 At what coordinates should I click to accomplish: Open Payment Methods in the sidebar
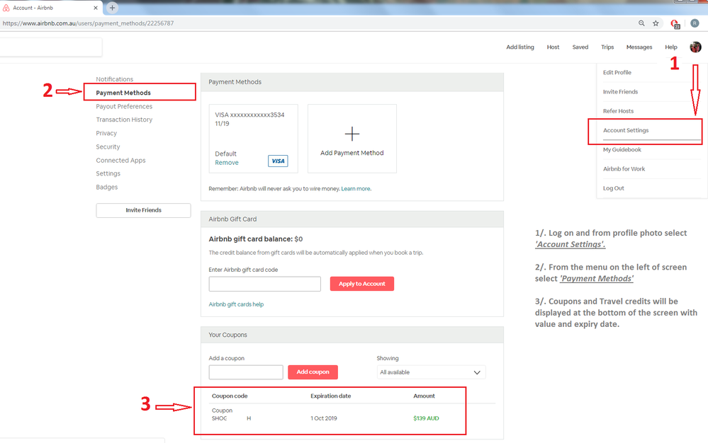[123, 93]
